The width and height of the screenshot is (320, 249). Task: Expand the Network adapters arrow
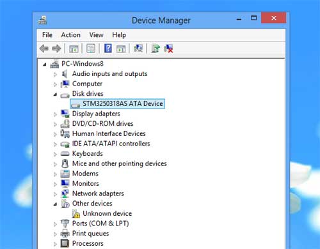pyautogui.click(x=55, y=194)
